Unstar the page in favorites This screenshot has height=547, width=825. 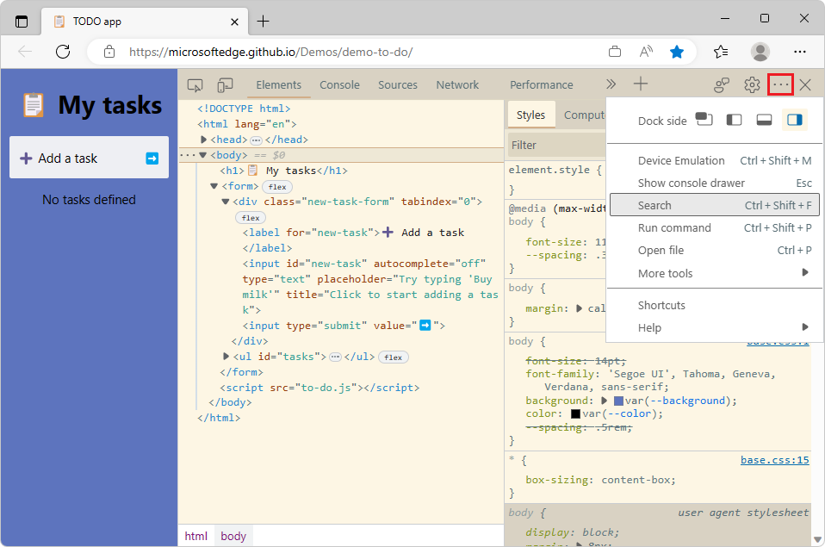(677, 52)
